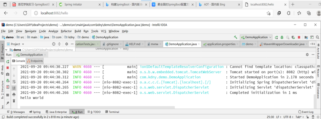The width and height of the screenshot is (321, 119).
Task: Open Run panel settings gear
Action: (x=307, y=55)
